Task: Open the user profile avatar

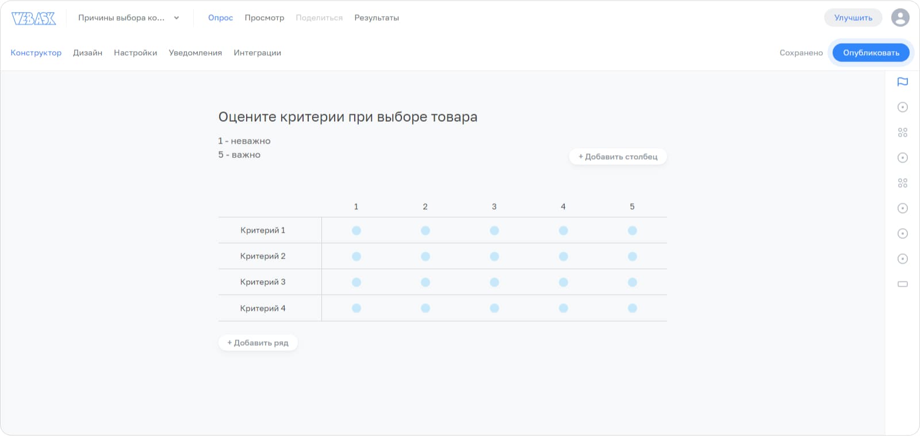Action: [x=900, y=18]
